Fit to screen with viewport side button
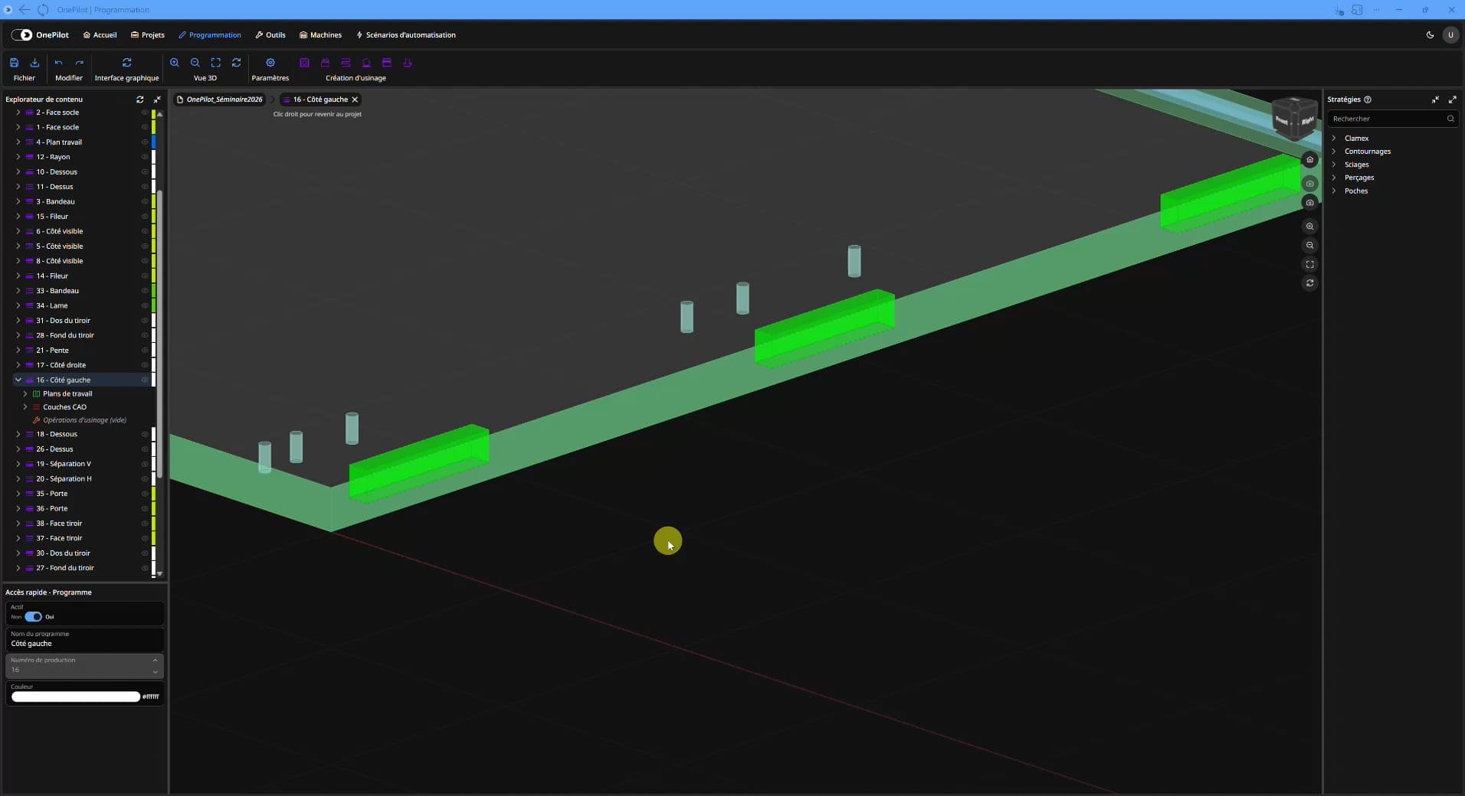1465x796 pixels. [1310, 265]
